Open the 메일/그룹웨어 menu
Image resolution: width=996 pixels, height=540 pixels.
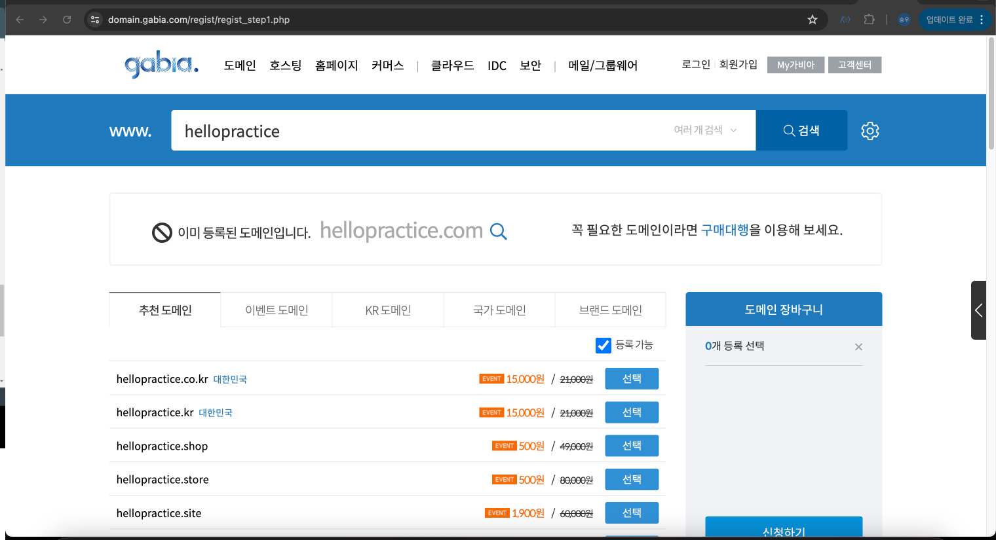click(603, 65)
